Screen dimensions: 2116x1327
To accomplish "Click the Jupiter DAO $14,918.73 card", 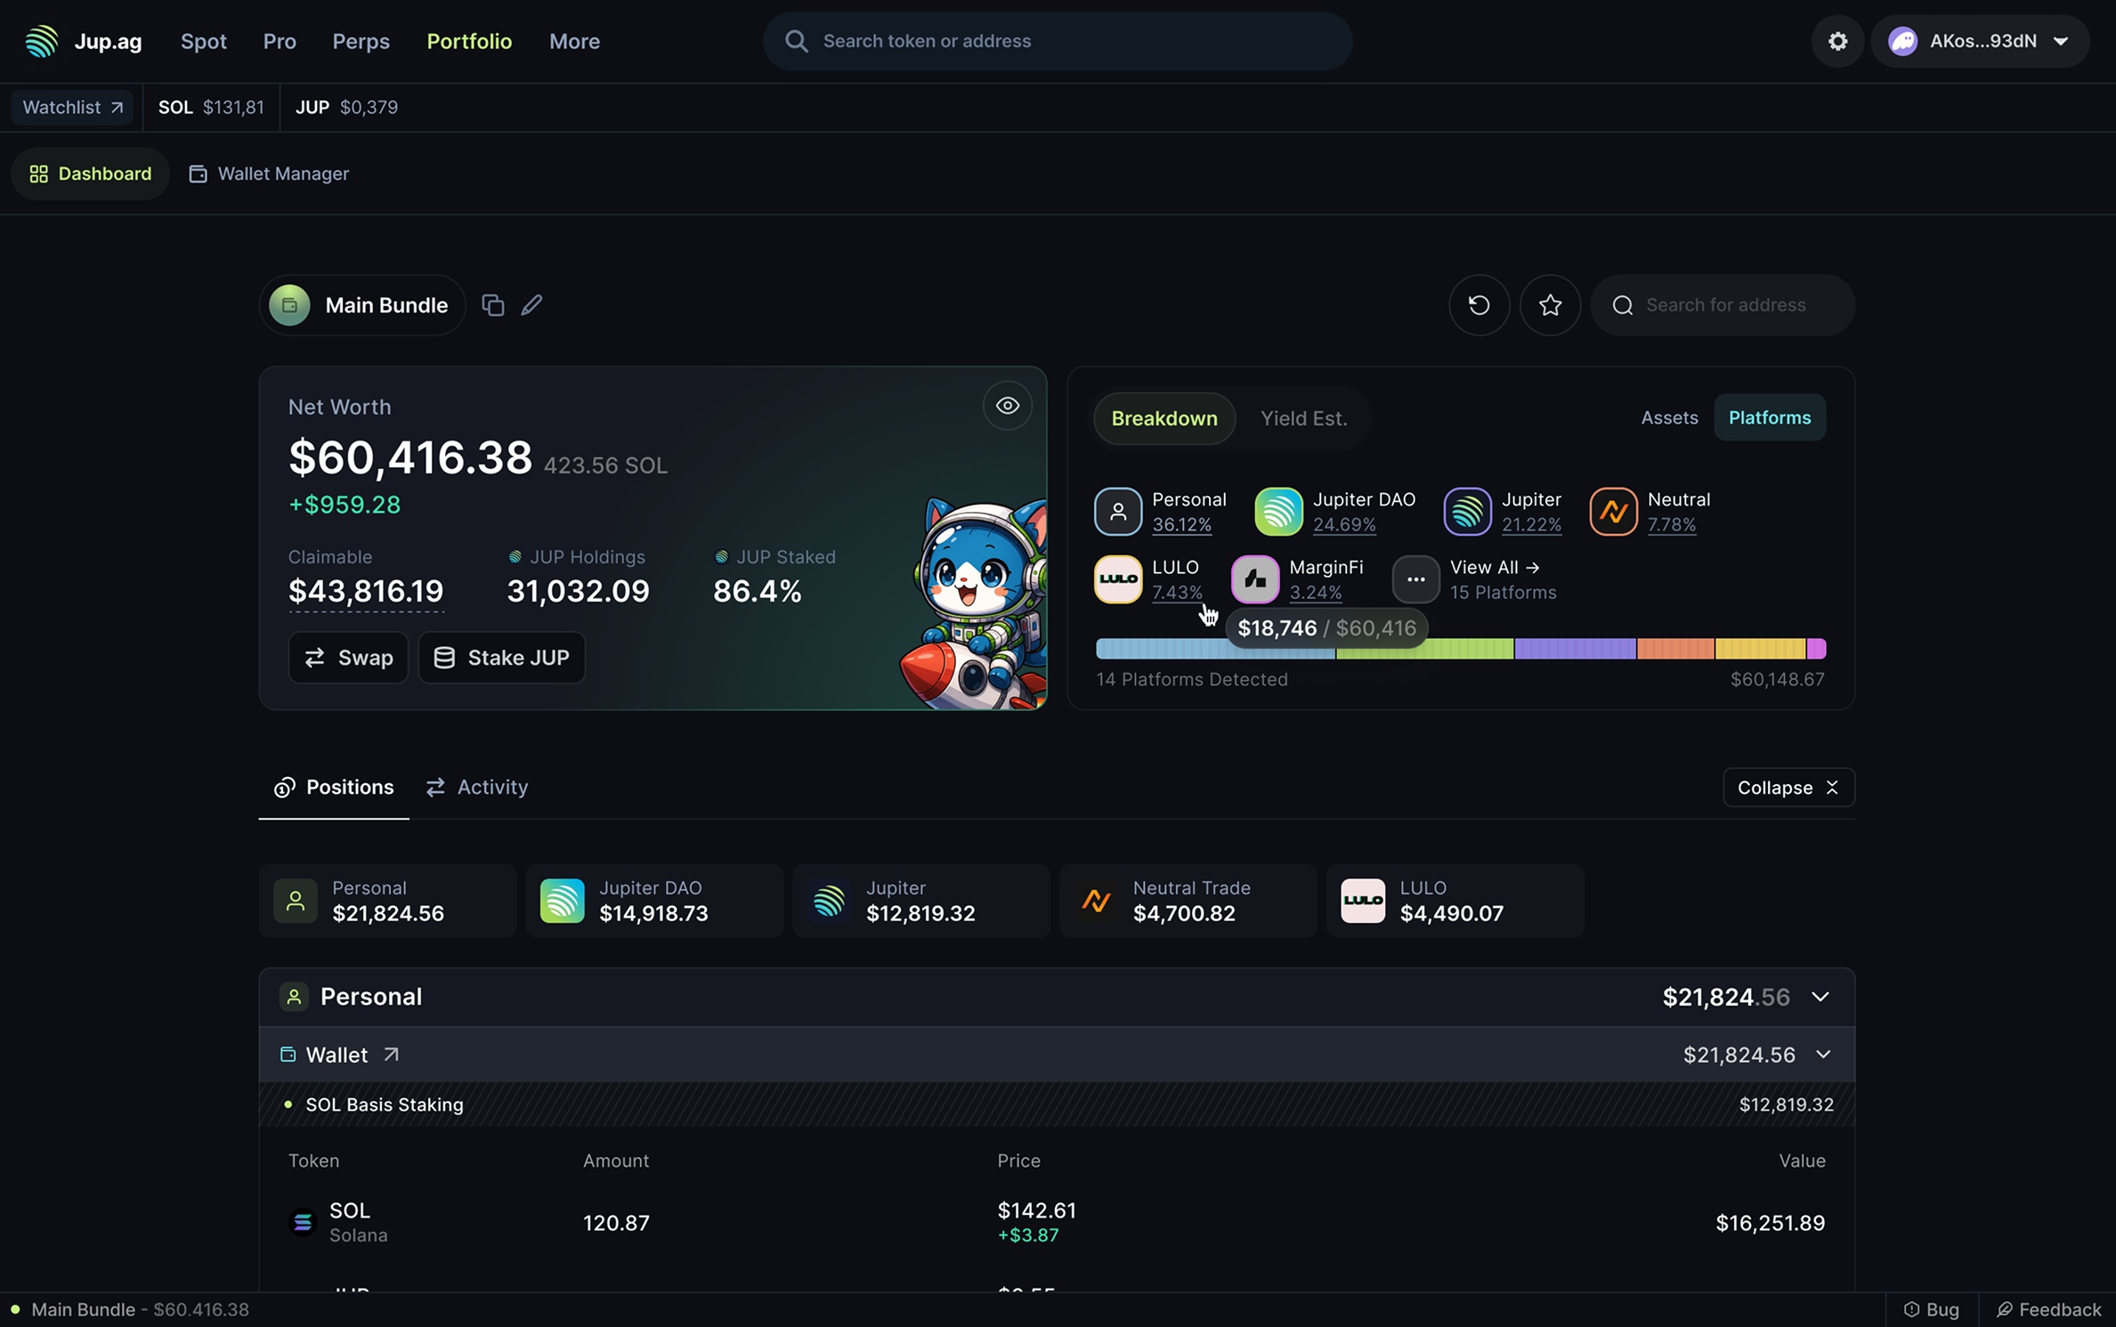I will (653, 901).
